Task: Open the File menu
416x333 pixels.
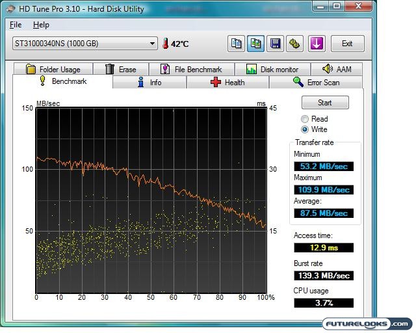Action: coord(16,25)
